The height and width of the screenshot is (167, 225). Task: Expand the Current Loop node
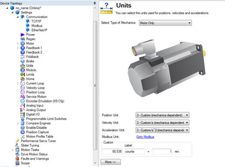18,83
